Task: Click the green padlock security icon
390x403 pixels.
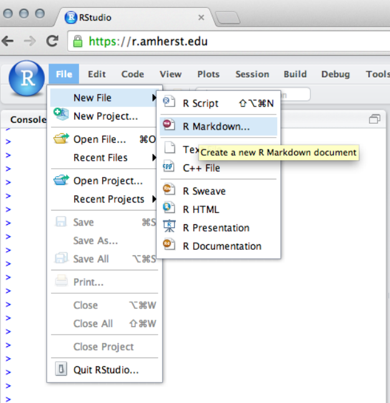Action: 78,41
